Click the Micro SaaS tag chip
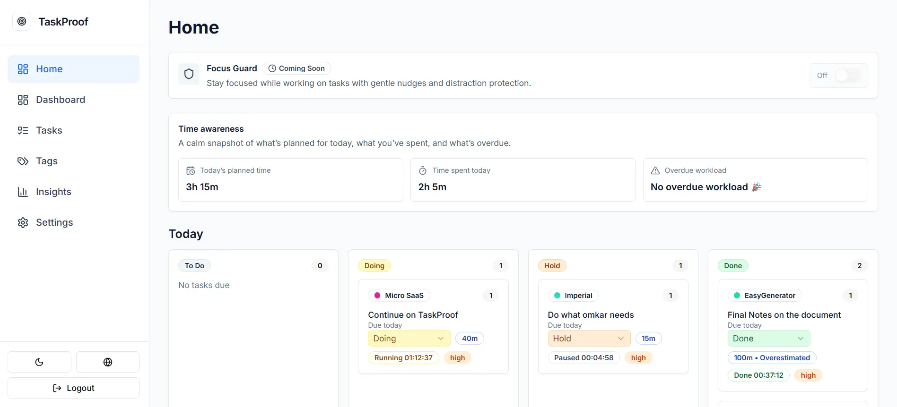The width and height of the screenshot is (897, 407). (x=399, y=296)
